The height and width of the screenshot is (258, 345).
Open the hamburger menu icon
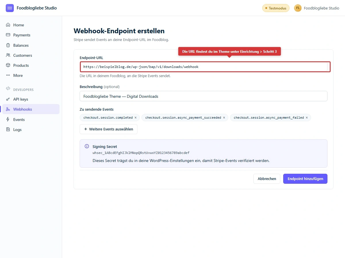click(9, 8)
